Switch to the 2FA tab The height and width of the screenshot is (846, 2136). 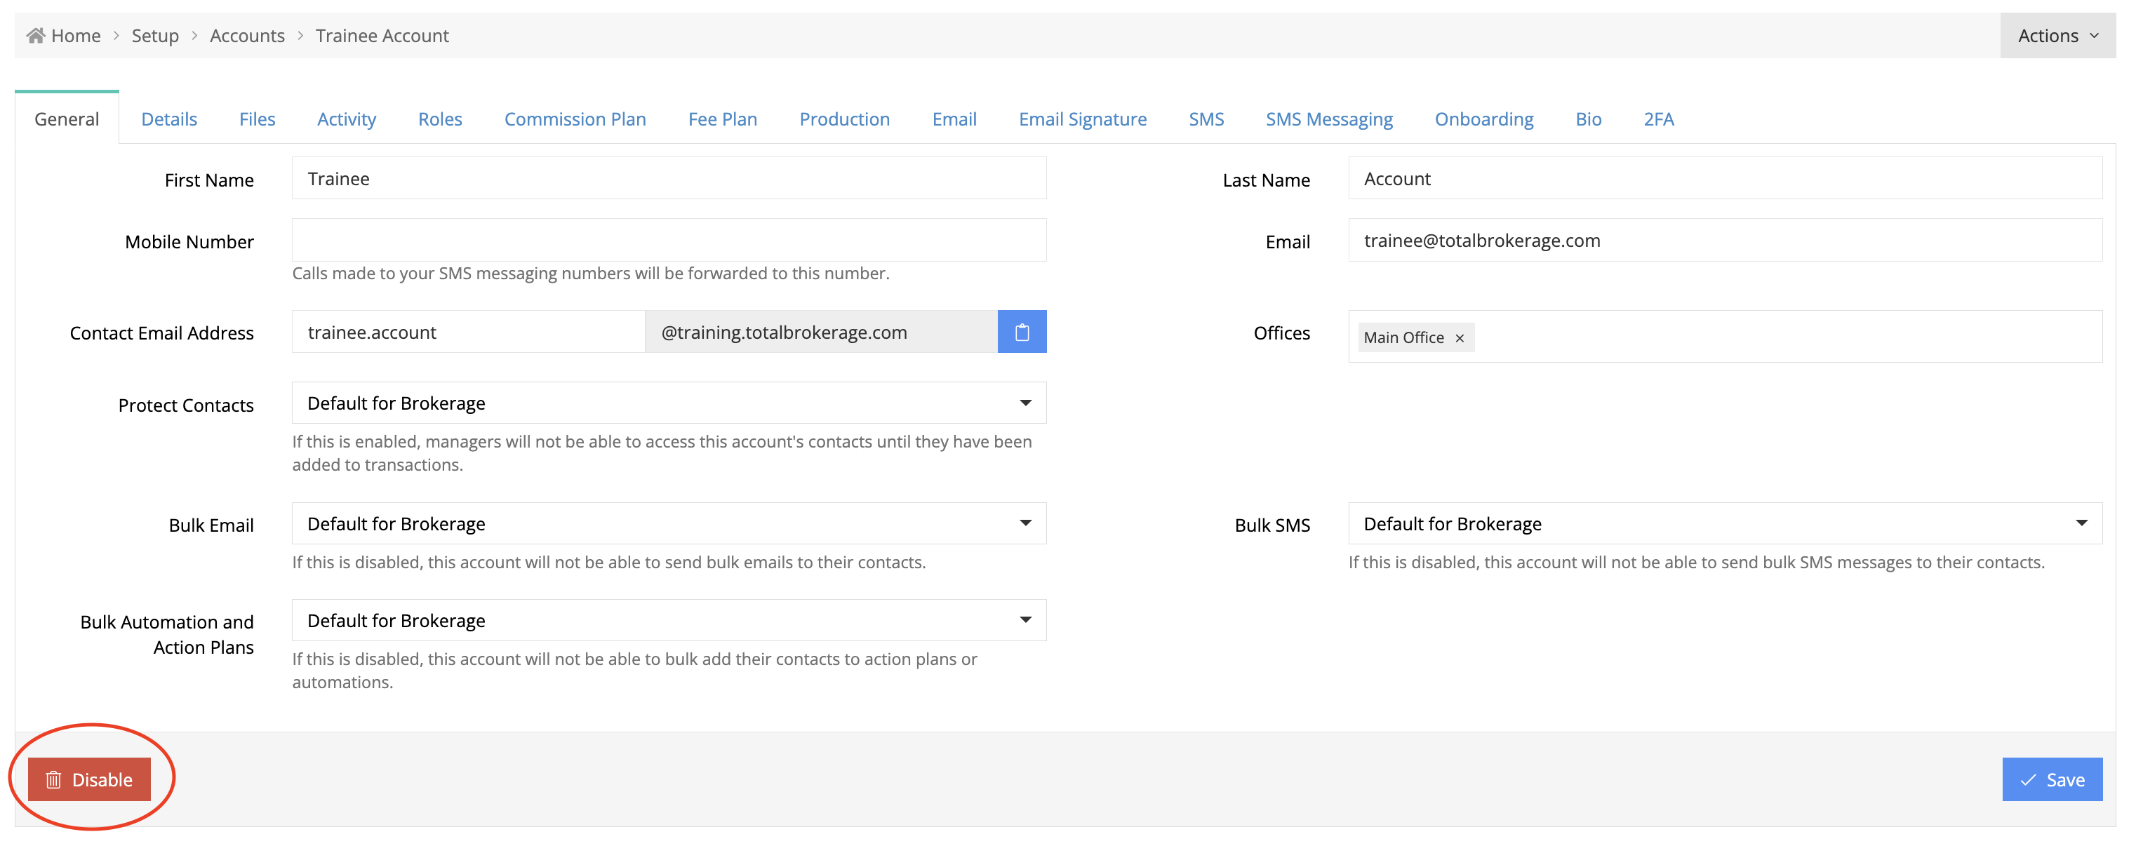pos(1657,119)
